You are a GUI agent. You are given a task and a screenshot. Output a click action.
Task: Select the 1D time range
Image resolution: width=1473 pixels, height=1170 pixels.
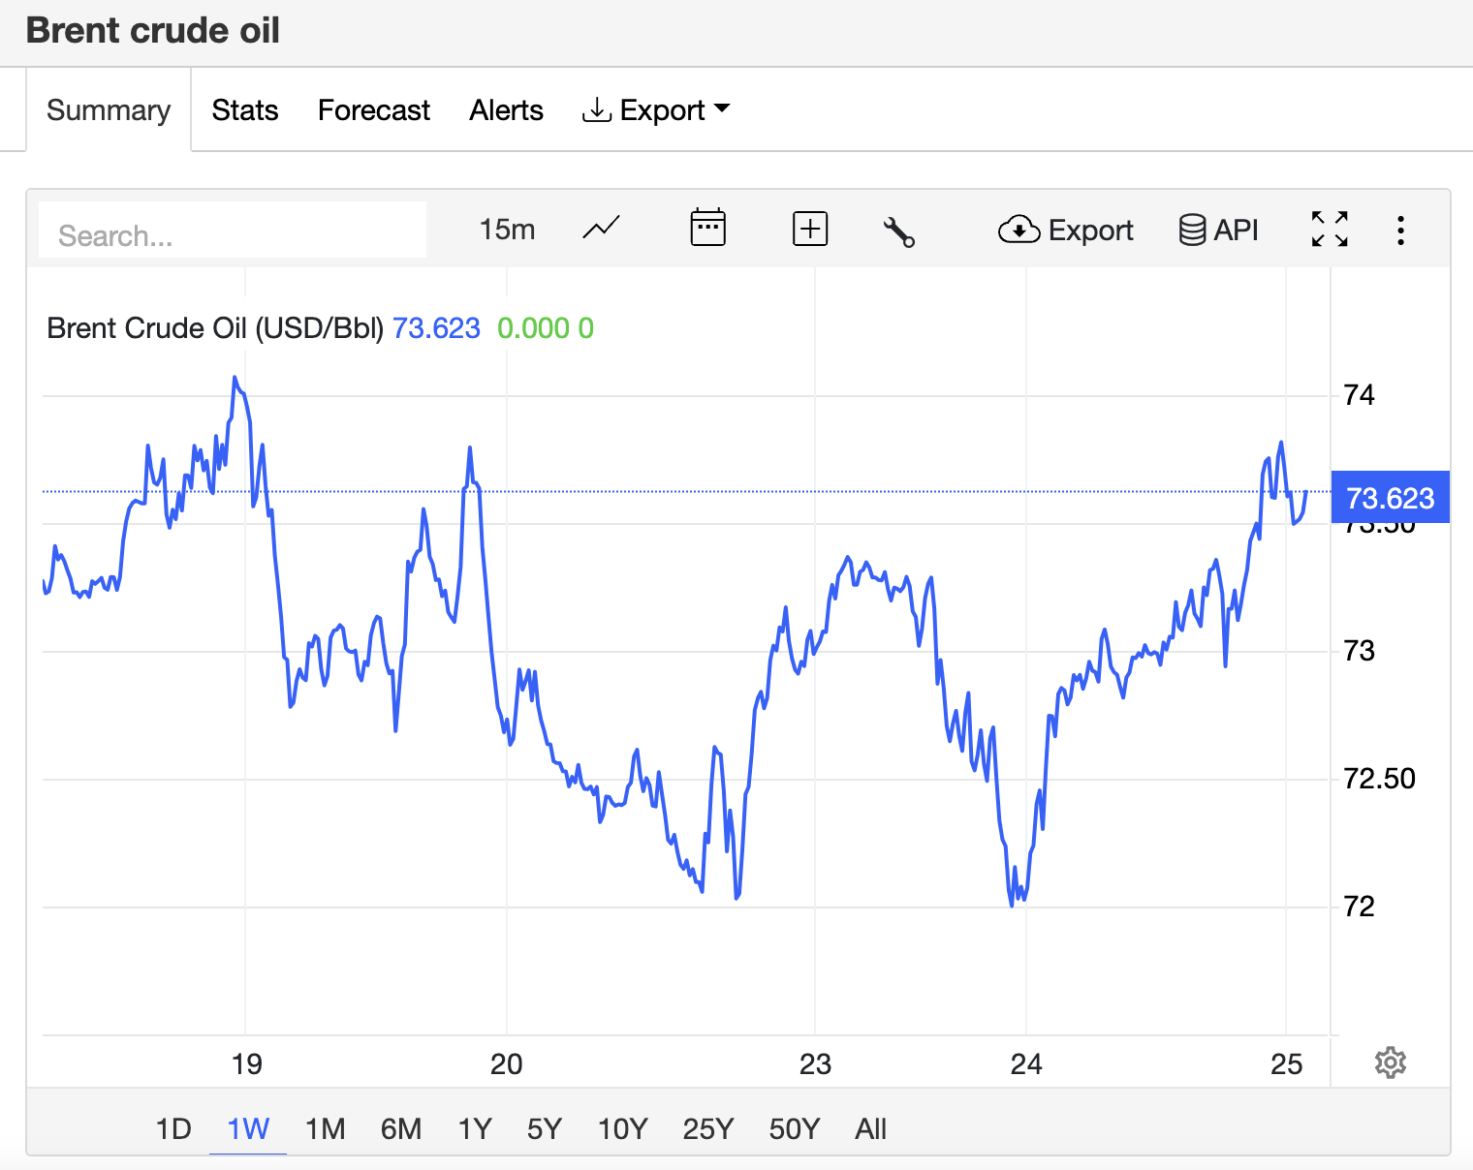pyautogui.click(x=173, y=1129)
